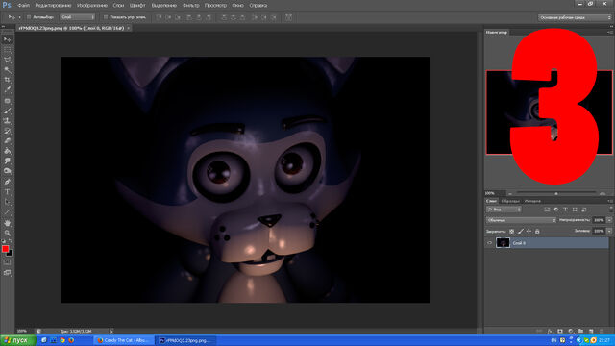Image resolution: width=615 pixels, height=346 pixels.
Task: Open the workspace switcher dropdown
Action: [575, 17]
